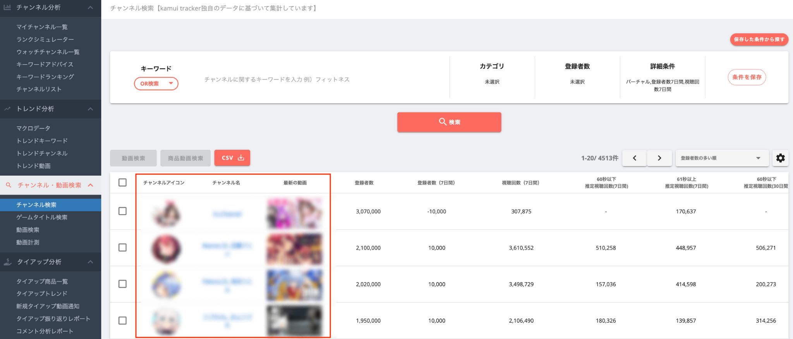This screenshot has width=793, height=339.
Task: Check the row with 3,070,000 subscribers
Action: pyautogui.click(x=122, y=211)
